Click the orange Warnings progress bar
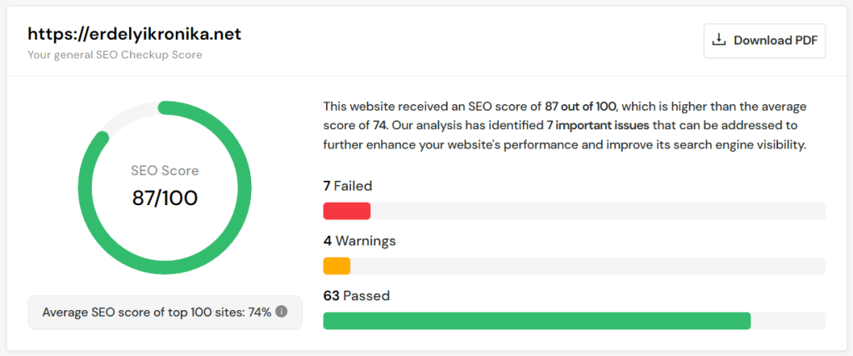 pyautogui.click(x=336, y=266)
